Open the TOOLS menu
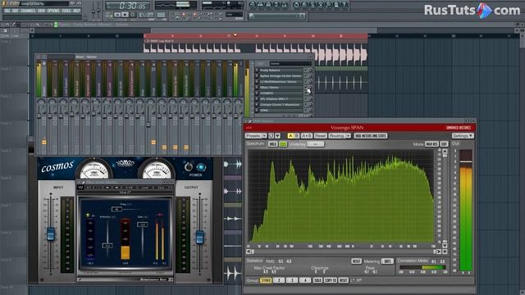This screenshot has width=525, height=295. tap(66, 11)
